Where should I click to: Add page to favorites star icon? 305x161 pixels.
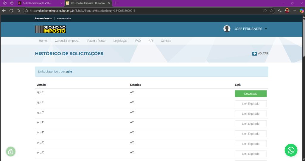point(271,11)
